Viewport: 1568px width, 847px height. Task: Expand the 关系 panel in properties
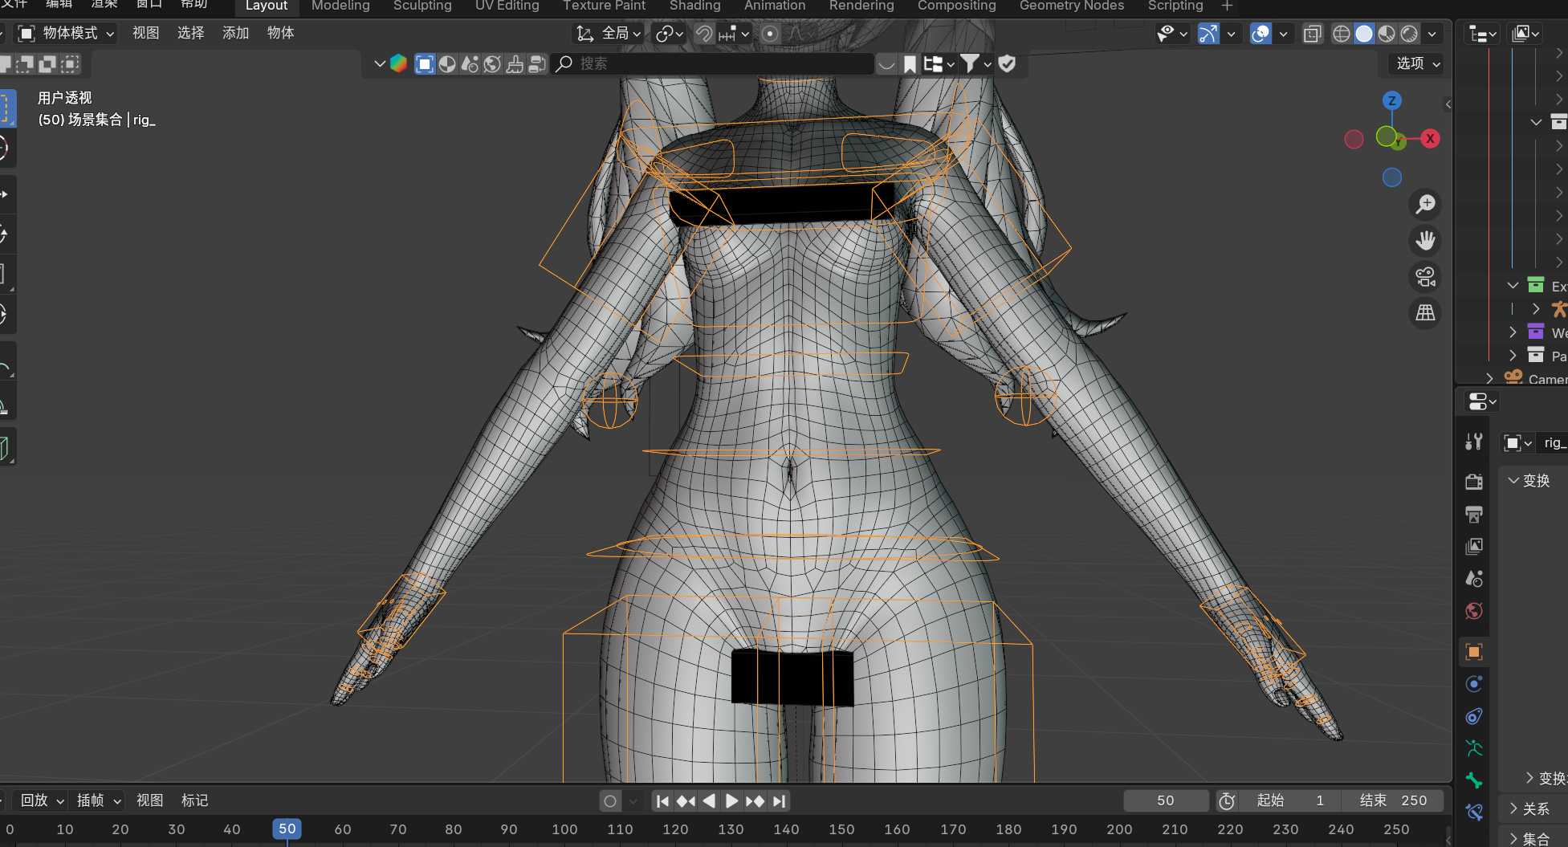(x=1535, y=809)
